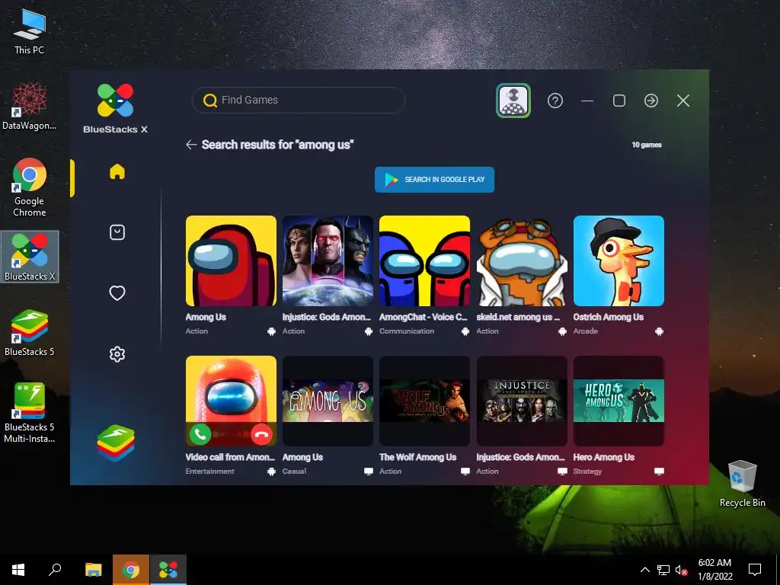
Task: Click the "Ostrich Among Us" title text
Action: [x=609, y=317]
